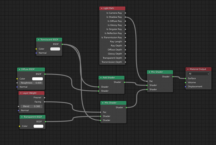Click the Layer Weight Blend input socket
The height and width of the screenshot is (145, 216).
point(18,106)
